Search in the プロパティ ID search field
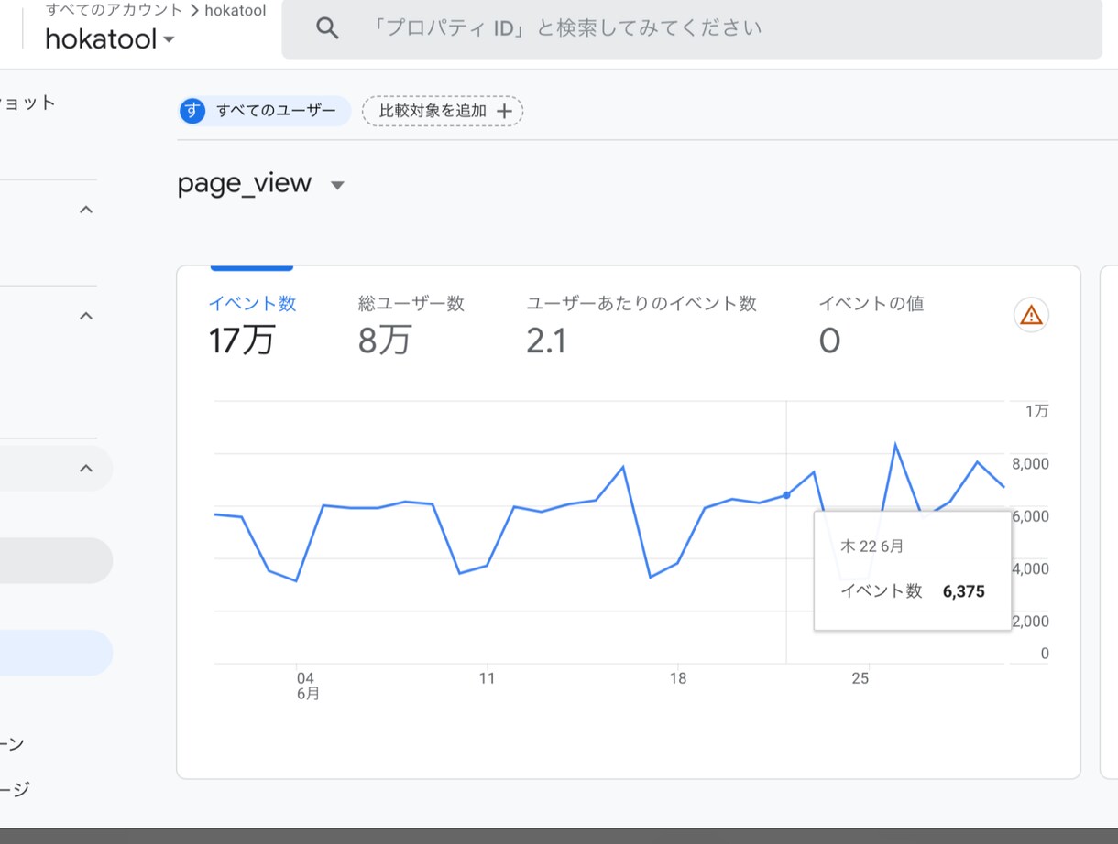 pos(692,28)
